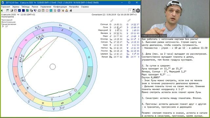Click the cyan square toolbar icon
Viewport: 210px width, 118px height.
click(51, 10)
